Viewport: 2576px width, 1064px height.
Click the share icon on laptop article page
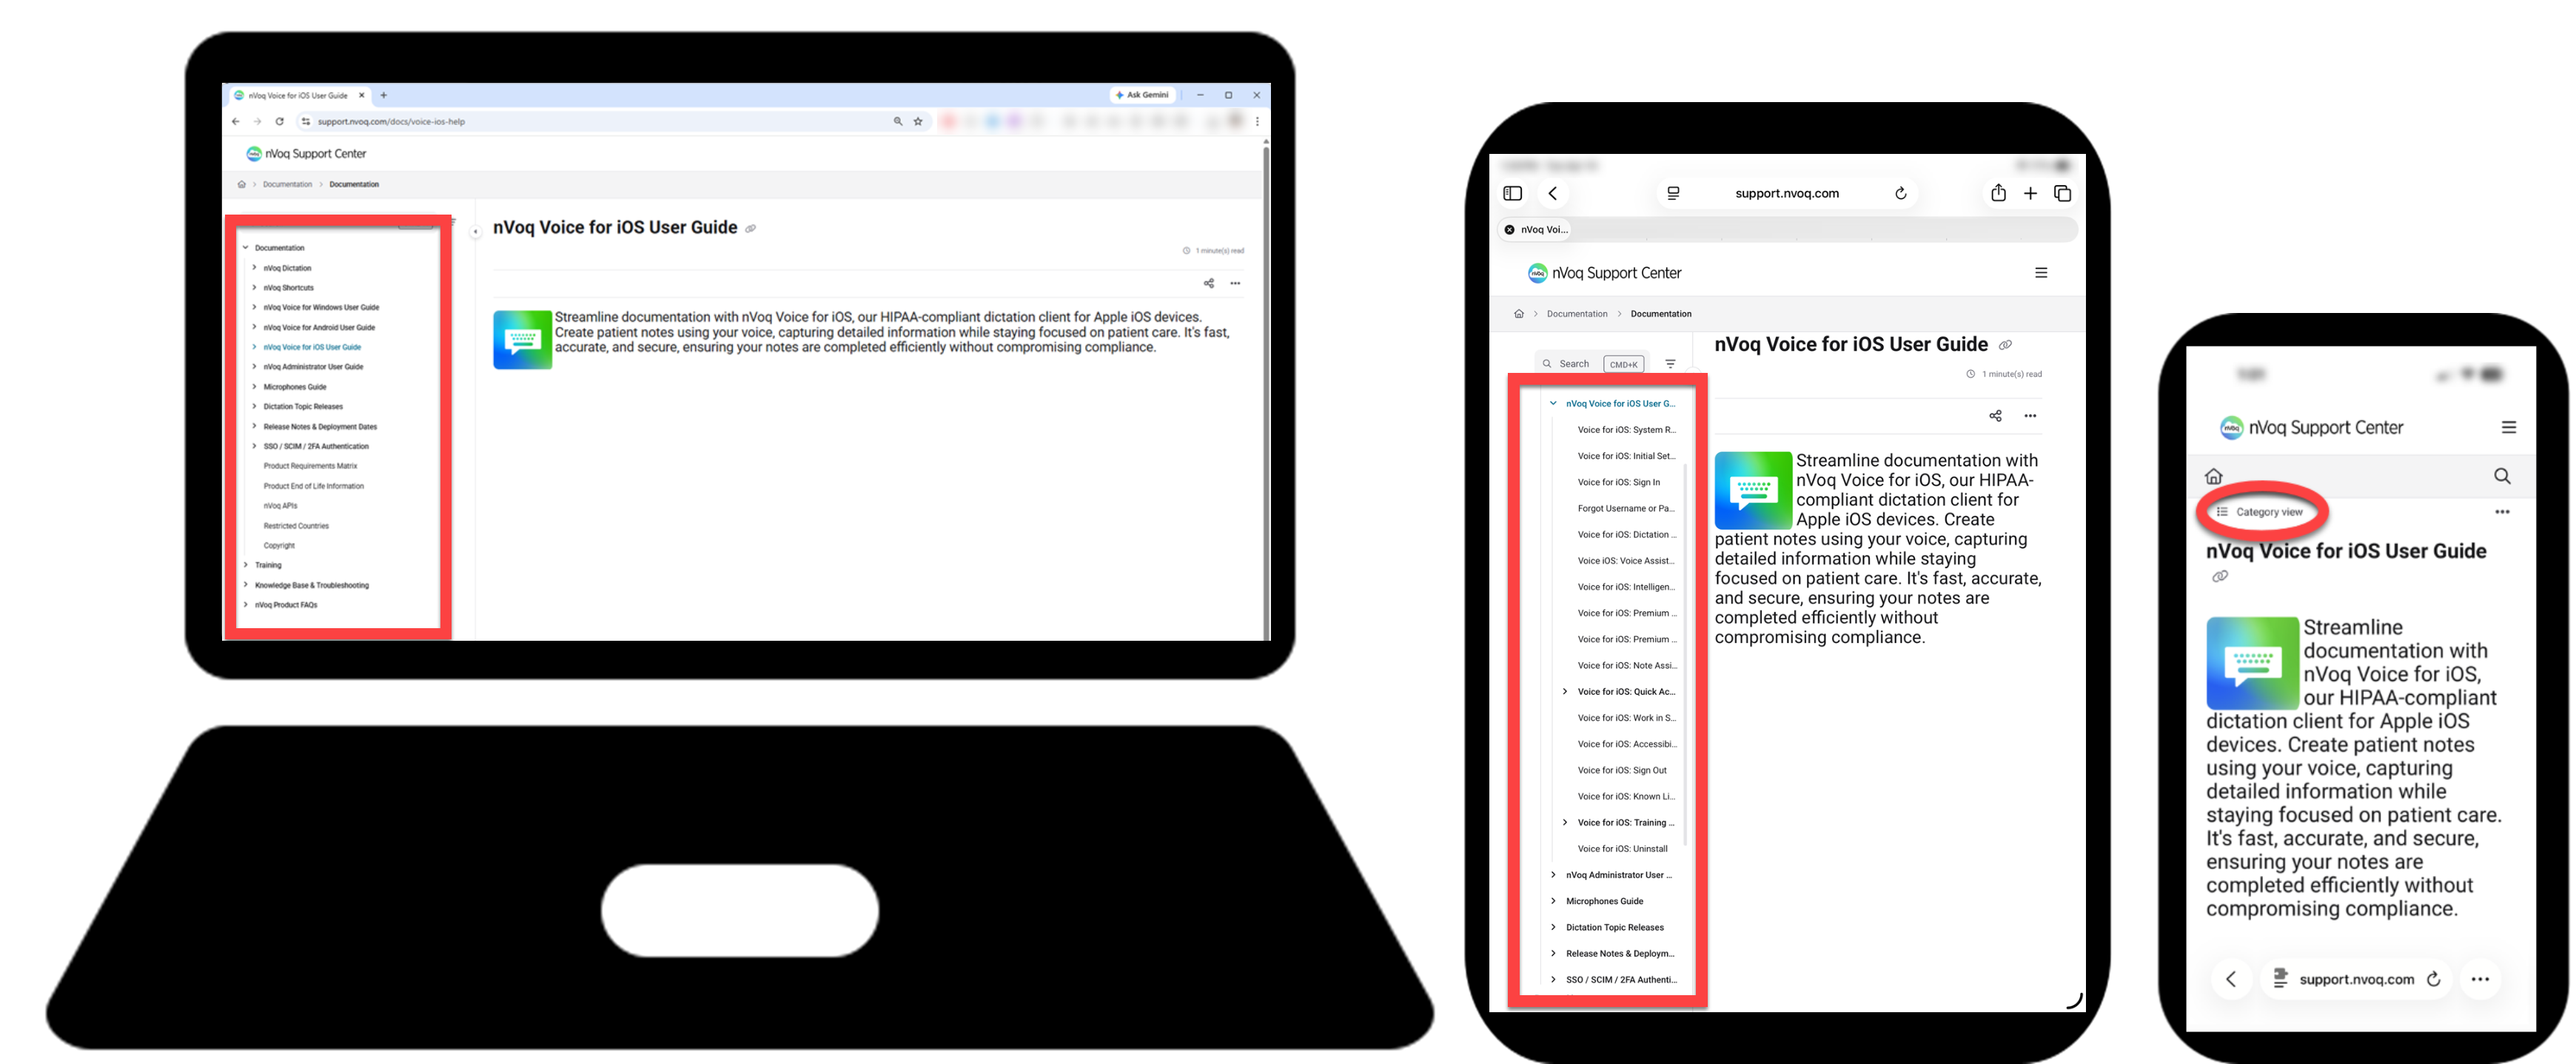tap(1208, 284)
